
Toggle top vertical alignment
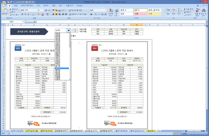tap(53, 10)
